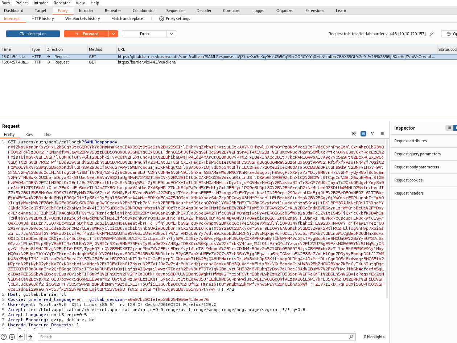This screenshot has height=343, width=457.
Task: Go to previous search match arrow
Action: [x=21, y=336]
